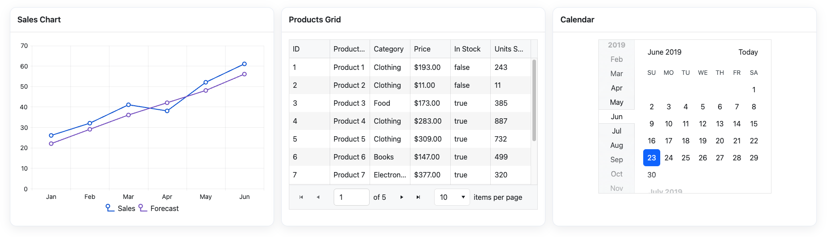Image resolution: width=828 pixels, height=237 pixels.
Task: Select Product 3 row in grid
Action: [x=349, y=103]
